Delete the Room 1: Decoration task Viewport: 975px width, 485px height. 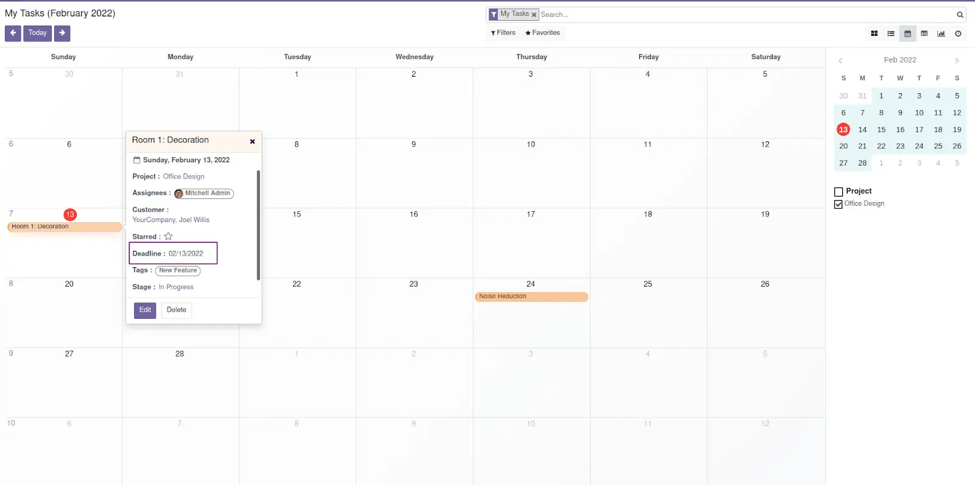(177, 310)
